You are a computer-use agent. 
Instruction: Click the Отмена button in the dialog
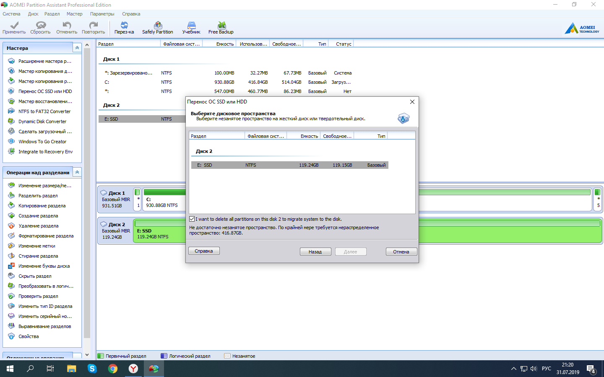coord(401,252)
